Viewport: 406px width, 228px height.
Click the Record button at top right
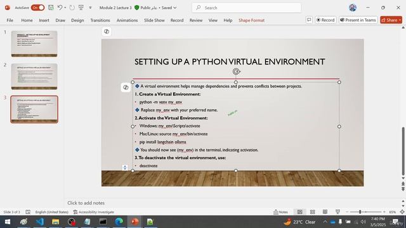(x=325, y=20)
